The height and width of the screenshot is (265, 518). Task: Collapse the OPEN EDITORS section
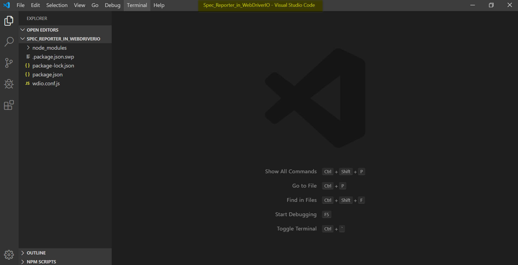[65, 30]
